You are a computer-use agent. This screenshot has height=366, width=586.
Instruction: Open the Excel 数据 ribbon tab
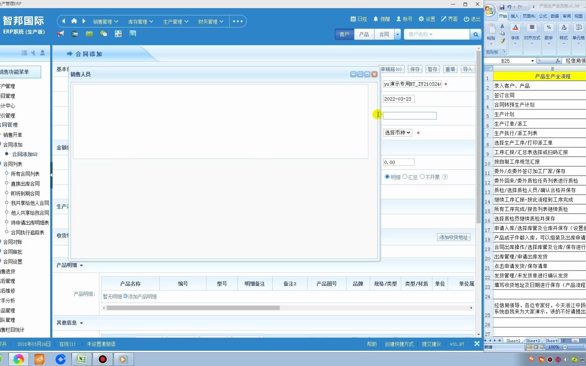pos(555,16)
